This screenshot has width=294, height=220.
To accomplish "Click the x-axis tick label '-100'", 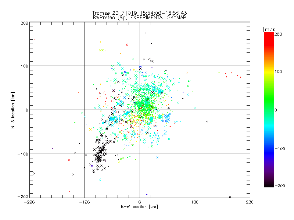I will (x=85, y=202).
